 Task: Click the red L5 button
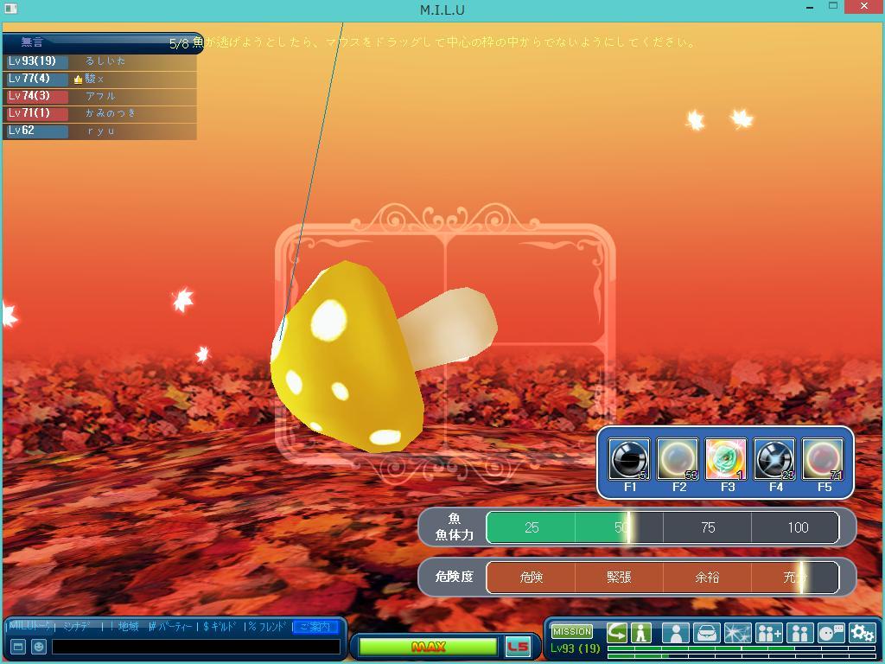coord(518,647)
